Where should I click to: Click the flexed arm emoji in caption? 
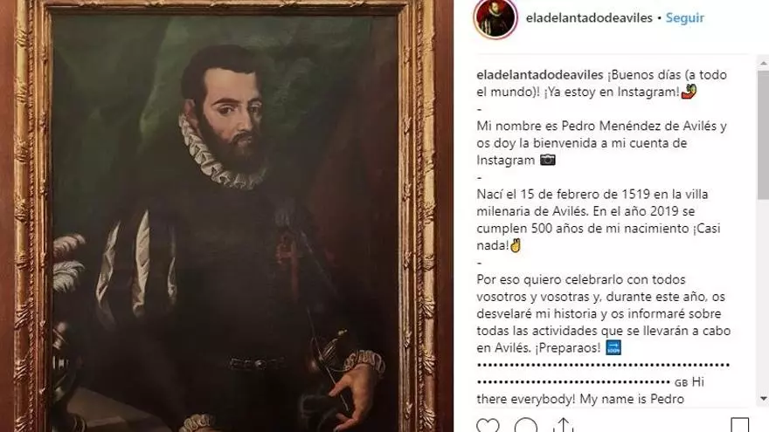689,92
